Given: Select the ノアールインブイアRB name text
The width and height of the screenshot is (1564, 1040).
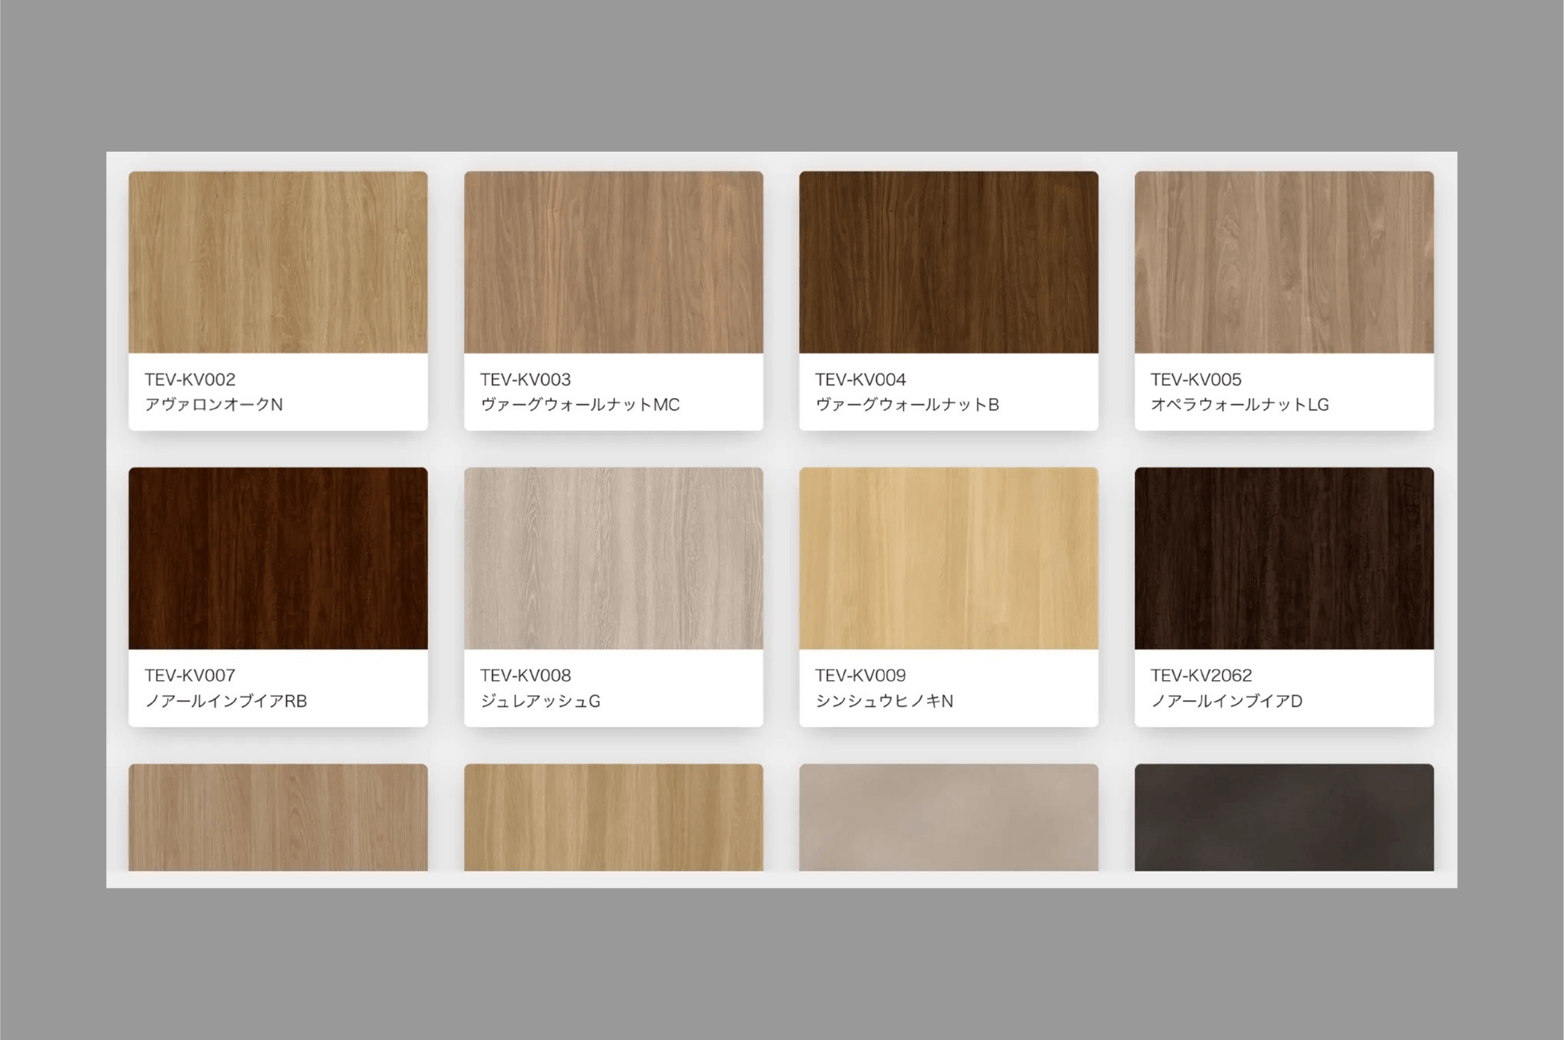Looking at the screenshot, I should [226, 701].
